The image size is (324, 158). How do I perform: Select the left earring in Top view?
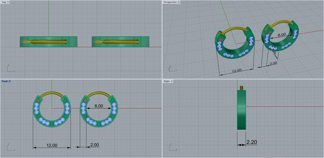49,42
